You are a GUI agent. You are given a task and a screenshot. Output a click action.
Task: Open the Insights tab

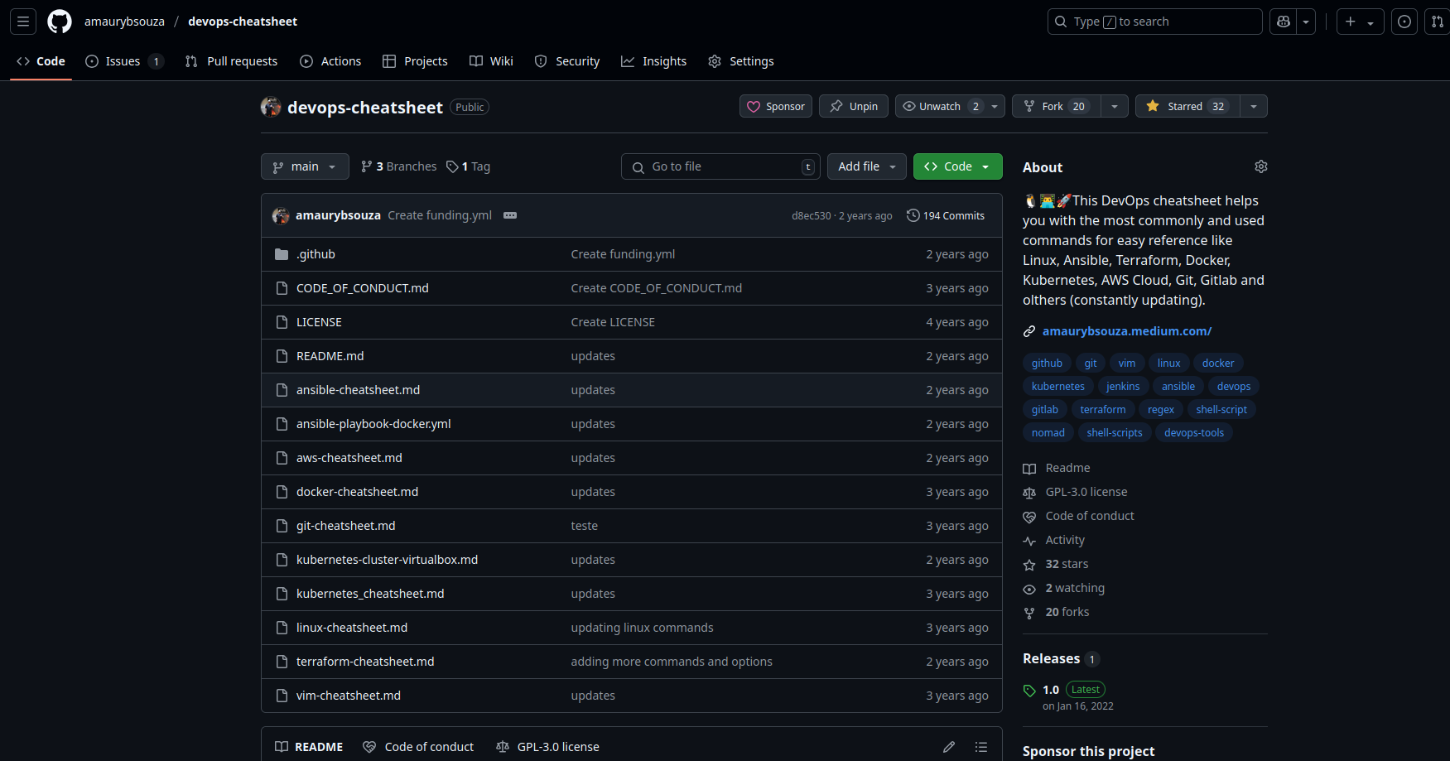click(653, 61)
